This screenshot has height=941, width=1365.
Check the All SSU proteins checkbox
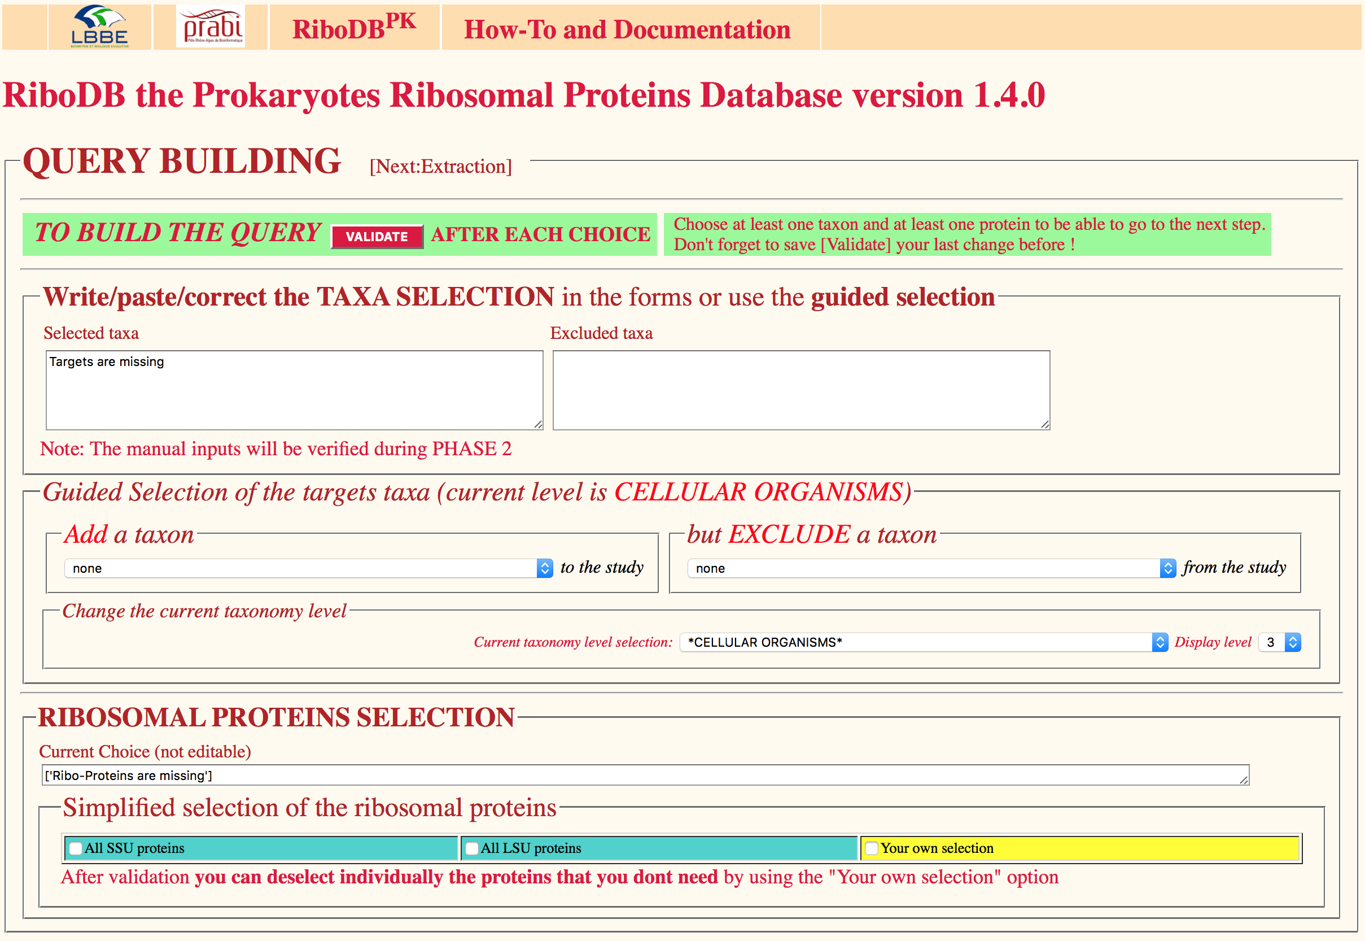point(76,848)
